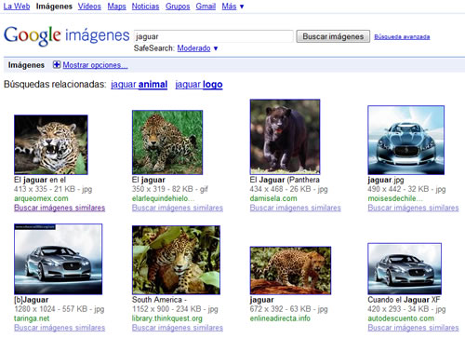Open the Más dropdown arrow

pyautogui.click(x=242, y=7)
